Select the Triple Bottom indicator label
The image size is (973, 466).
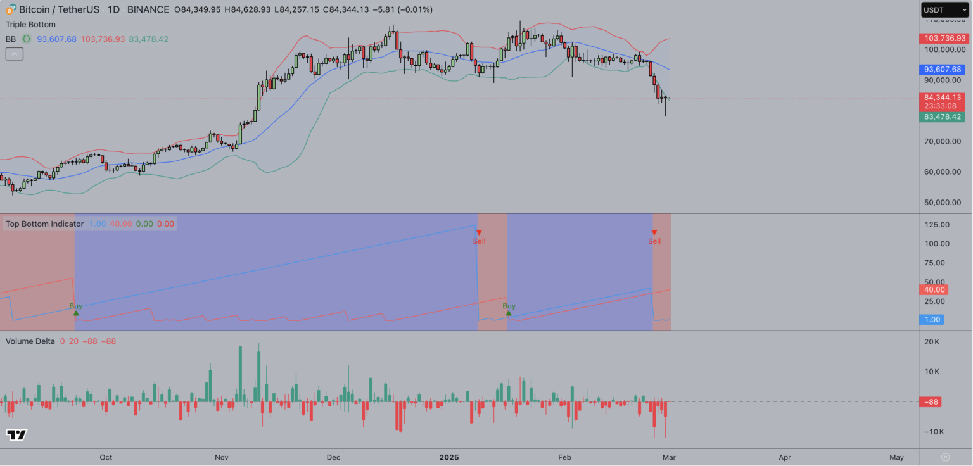(30, 25)
